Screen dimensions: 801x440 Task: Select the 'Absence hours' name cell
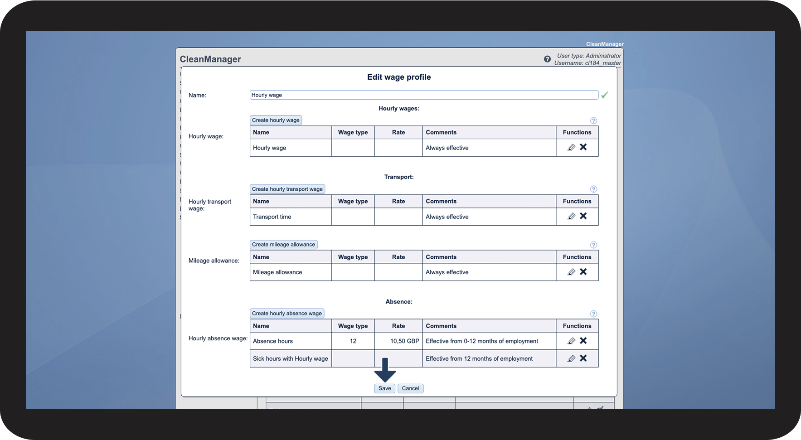tap(291, 341)
